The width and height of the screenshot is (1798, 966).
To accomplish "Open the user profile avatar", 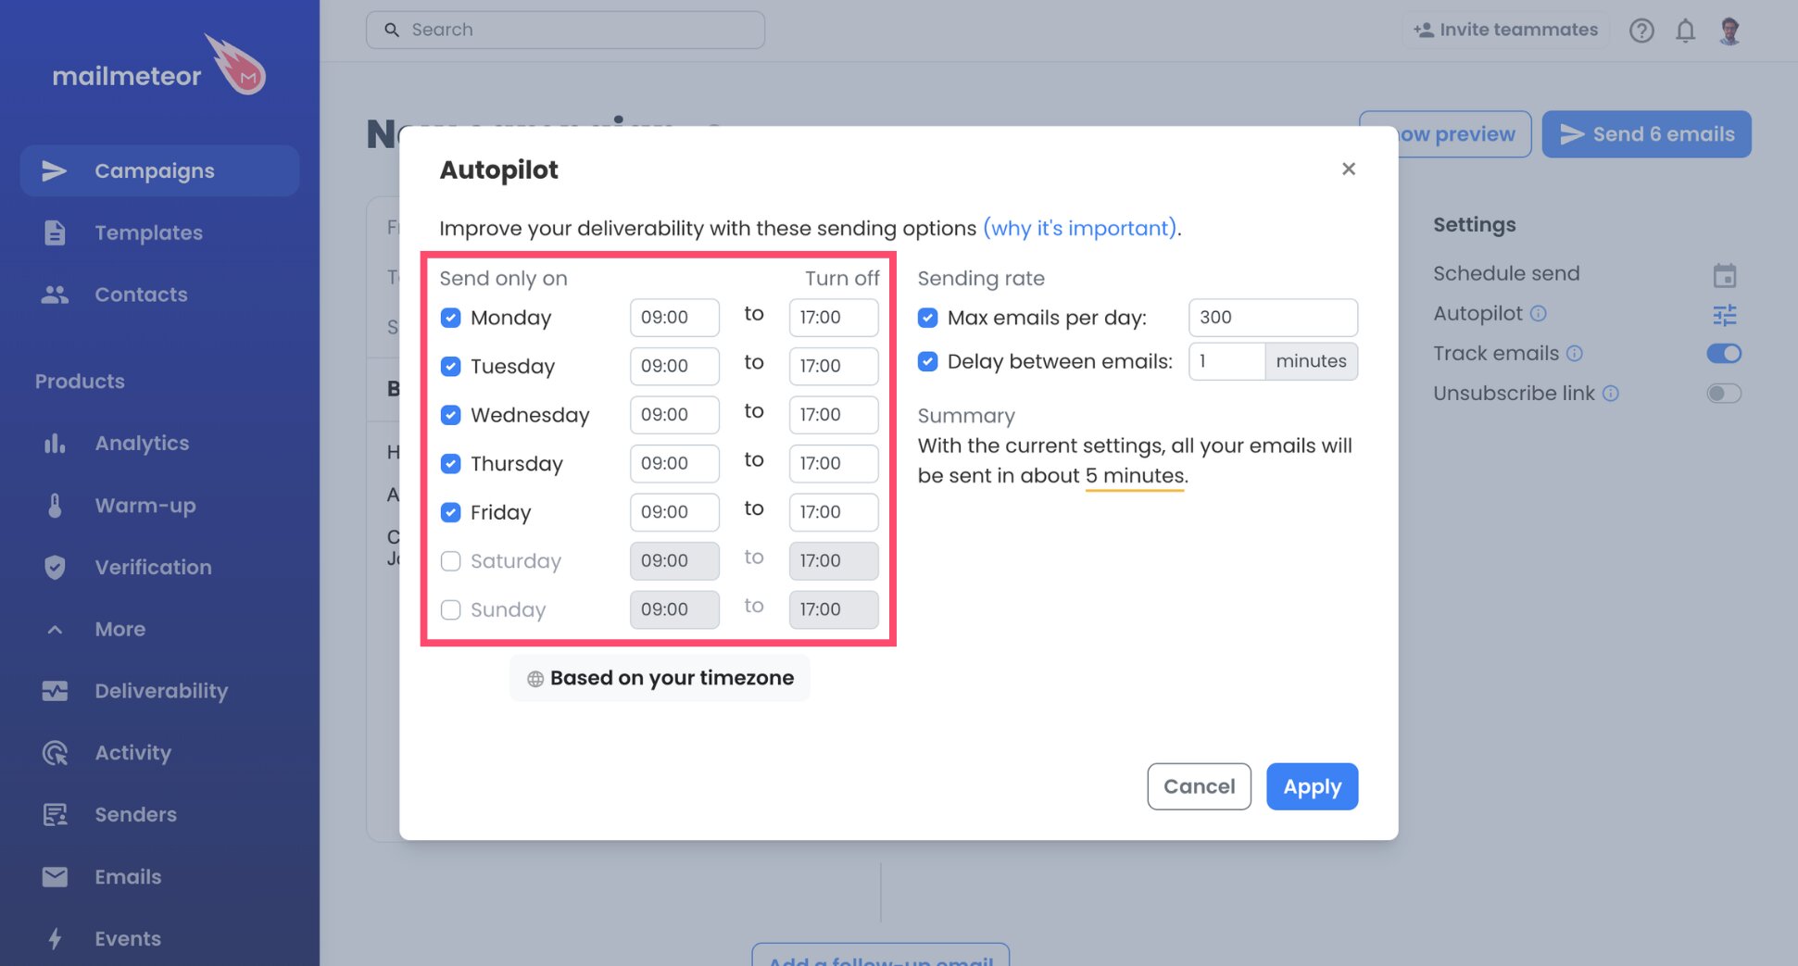I will [1729, 31].
